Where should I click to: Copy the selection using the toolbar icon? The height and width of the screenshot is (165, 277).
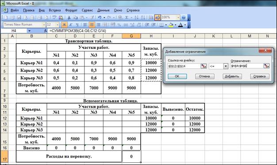point(76,18)
